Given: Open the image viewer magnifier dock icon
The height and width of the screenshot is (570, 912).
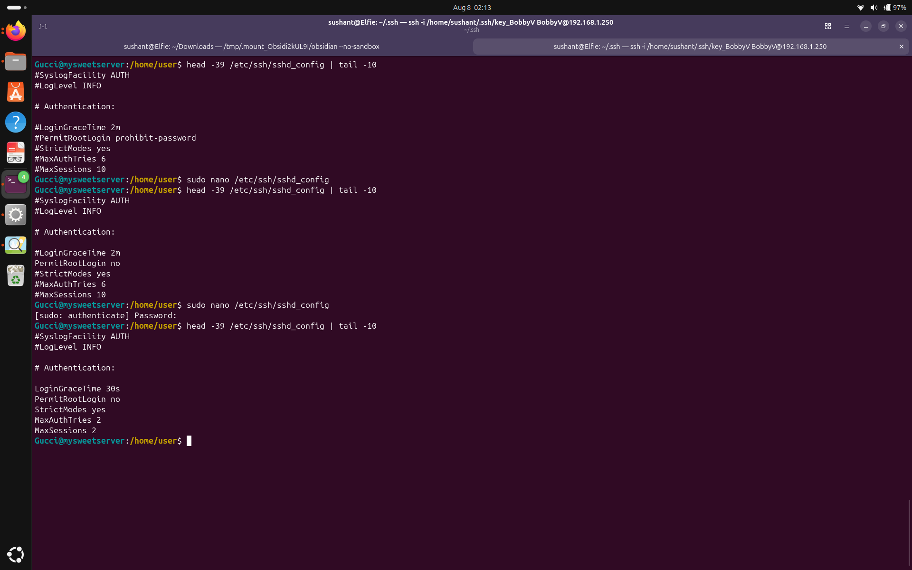Looking at the screenshot, I should [x=16, y=245].
